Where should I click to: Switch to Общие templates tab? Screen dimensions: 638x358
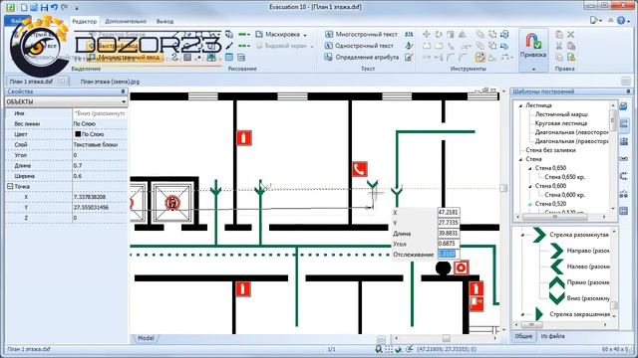[523, 336]
